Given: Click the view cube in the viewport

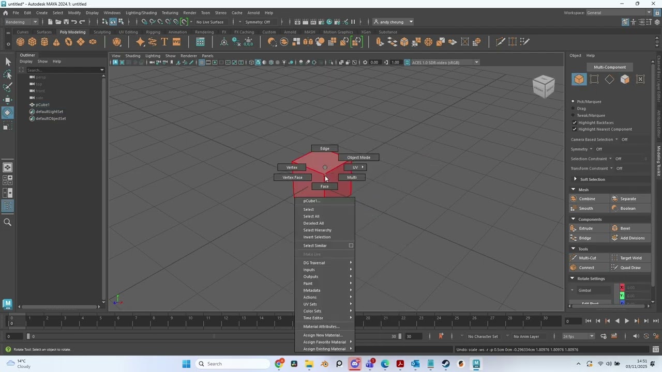Looking at the screenshot, I should pyautogui.click(x=544, y=86).
